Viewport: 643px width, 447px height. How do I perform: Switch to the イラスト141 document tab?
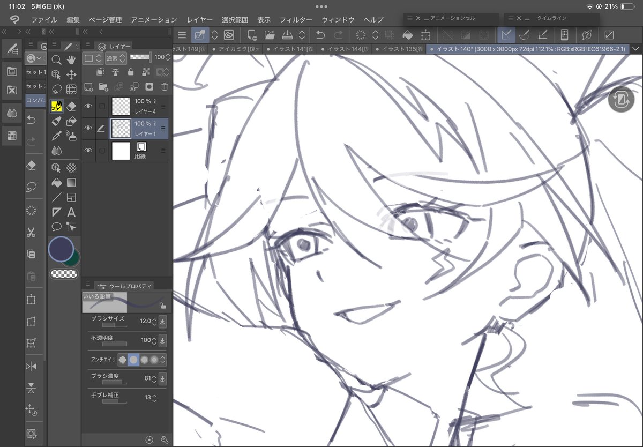click(x=290, y=49)
